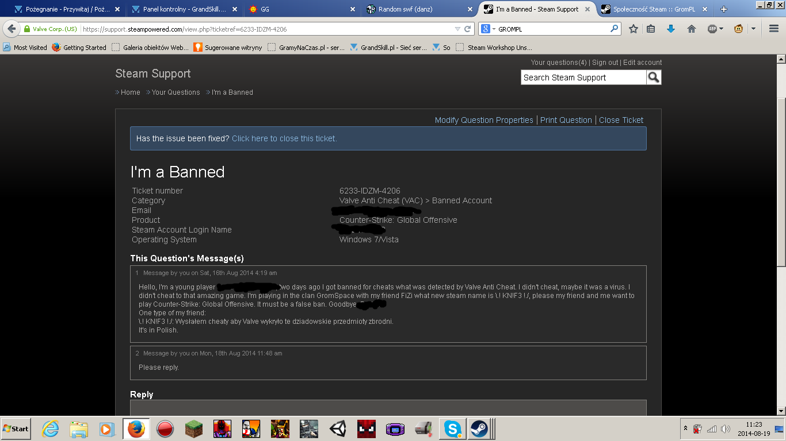Go to the Firefox home page icon

(692, 29)
